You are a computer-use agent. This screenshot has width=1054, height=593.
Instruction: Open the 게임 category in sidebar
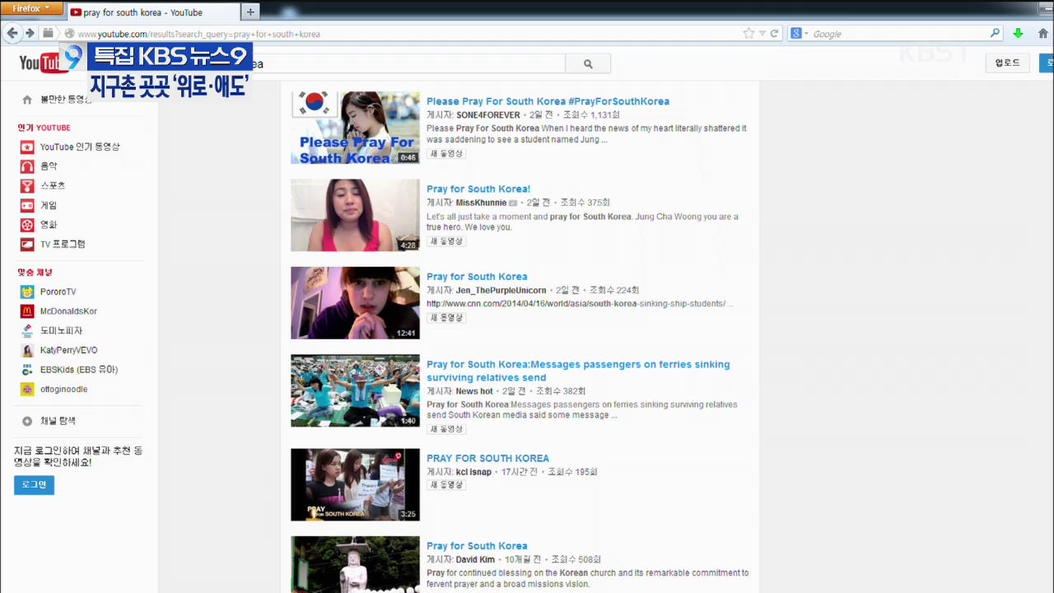tap(49, 205)
